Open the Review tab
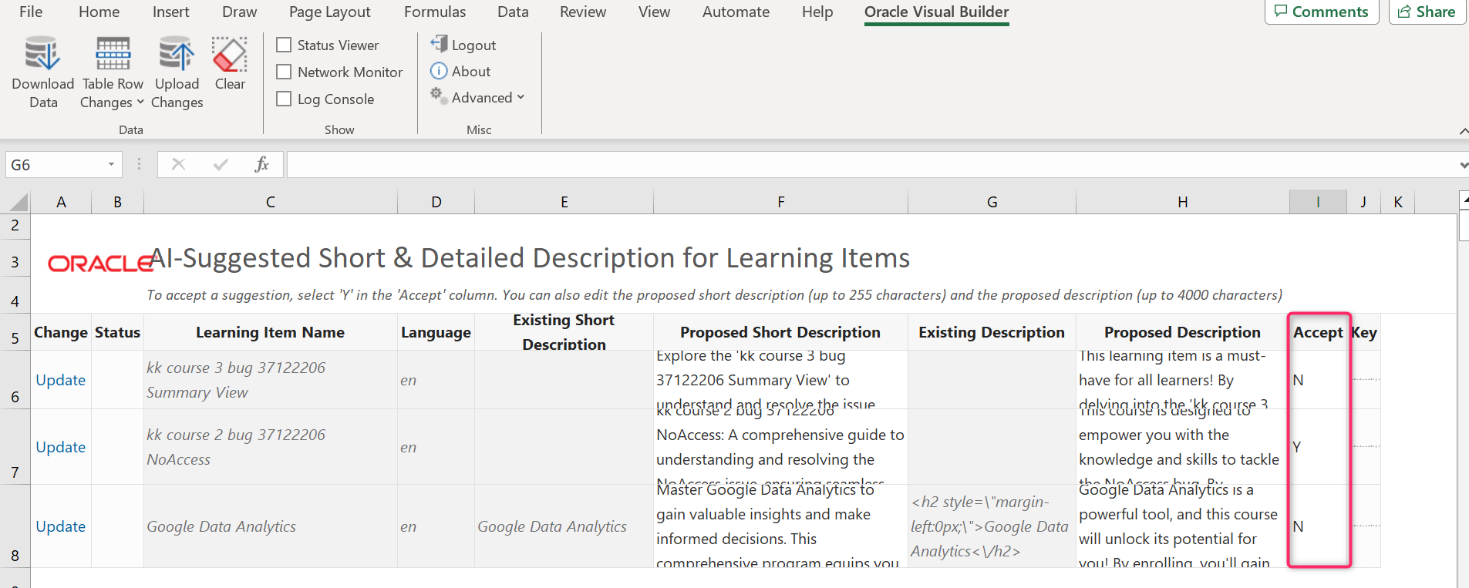The width and height of the screenshot is (1469, 588). tap(583, 12)
